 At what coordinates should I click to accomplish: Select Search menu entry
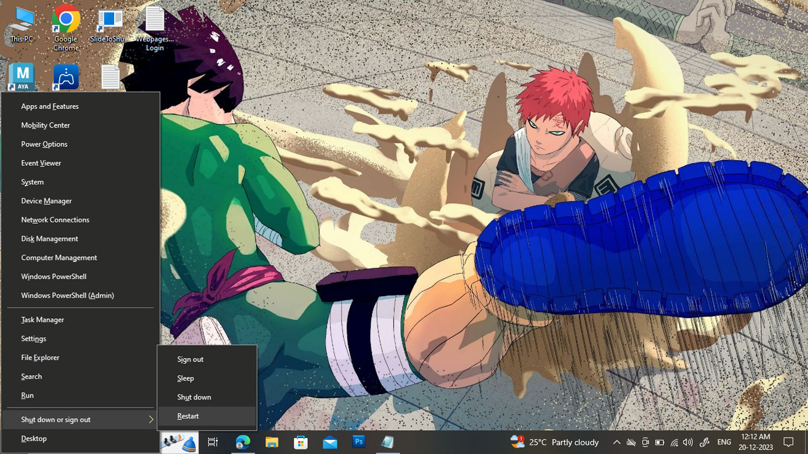81,376
